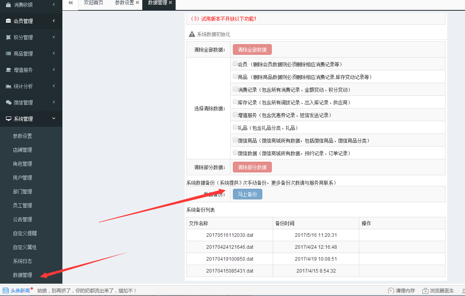465x296 pixels.
Task: Click the tab scroll-left double arrow
Action: click(x=70, y=3)
